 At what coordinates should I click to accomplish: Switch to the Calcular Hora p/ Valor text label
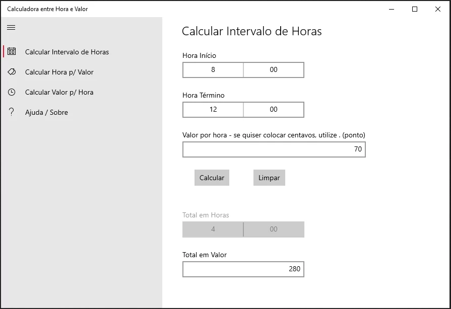click(x=59, y=72)
